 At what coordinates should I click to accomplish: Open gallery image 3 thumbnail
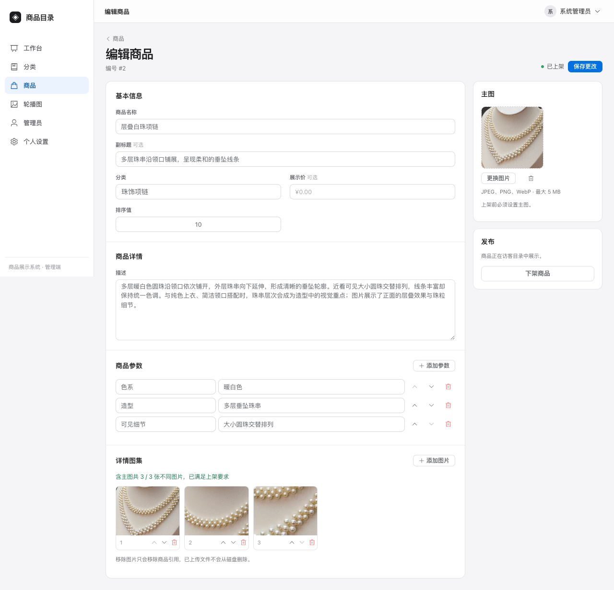[285, 511]
